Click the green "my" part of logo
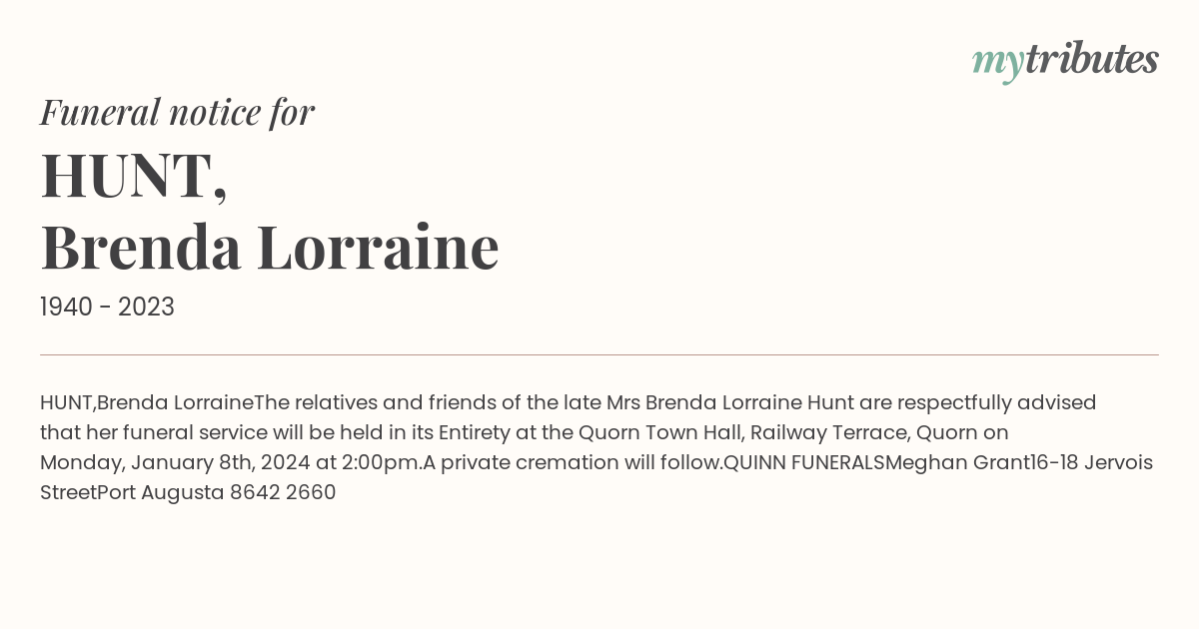This screenshot has height=629, width=1199. [x=998, y=65]
